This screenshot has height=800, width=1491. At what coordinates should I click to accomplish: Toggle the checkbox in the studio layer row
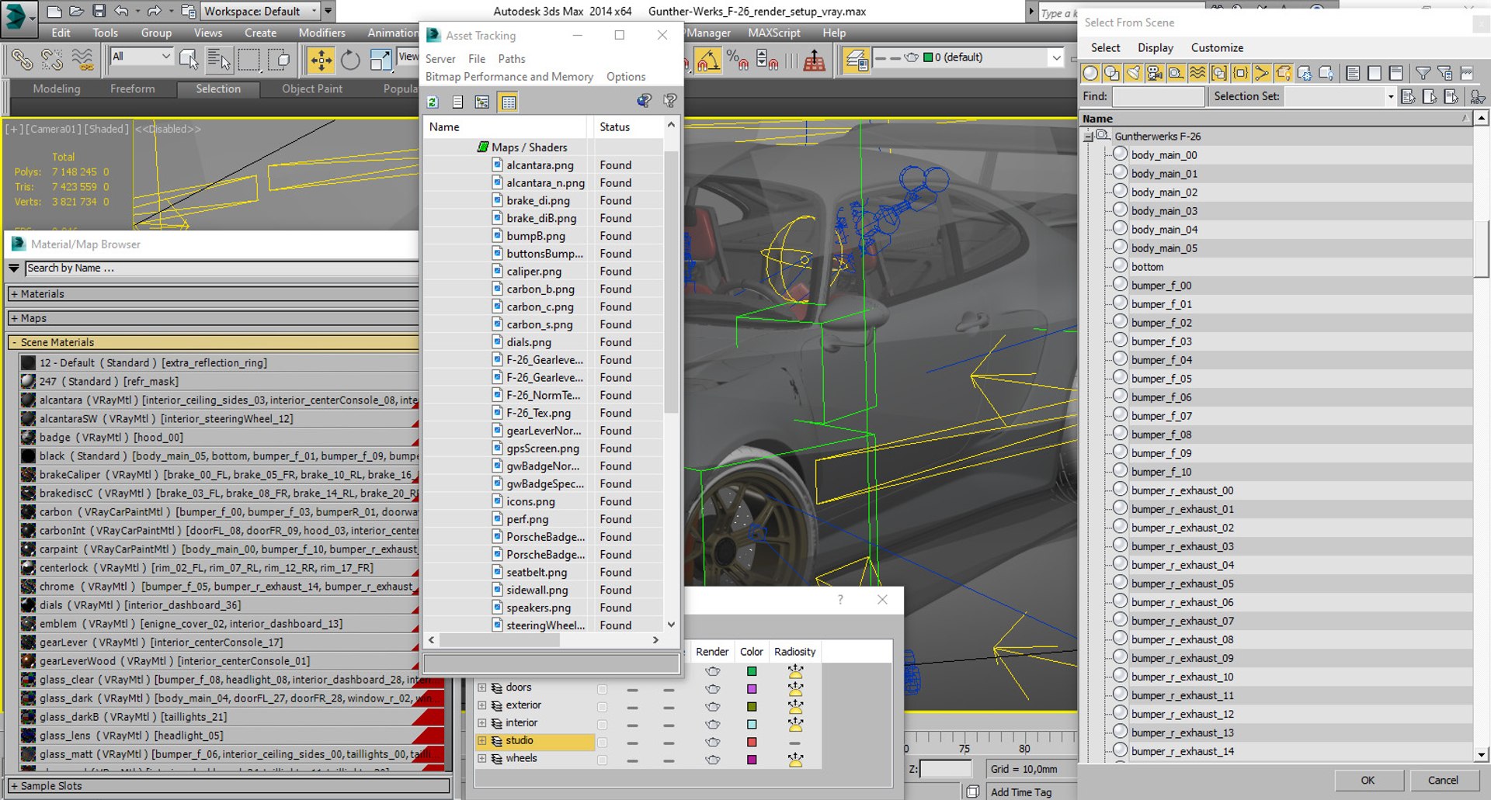coord(602,743)
